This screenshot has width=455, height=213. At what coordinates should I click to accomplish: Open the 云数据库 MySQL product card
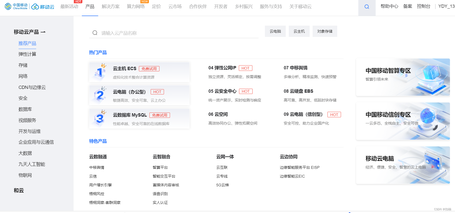tap(139, 119)
